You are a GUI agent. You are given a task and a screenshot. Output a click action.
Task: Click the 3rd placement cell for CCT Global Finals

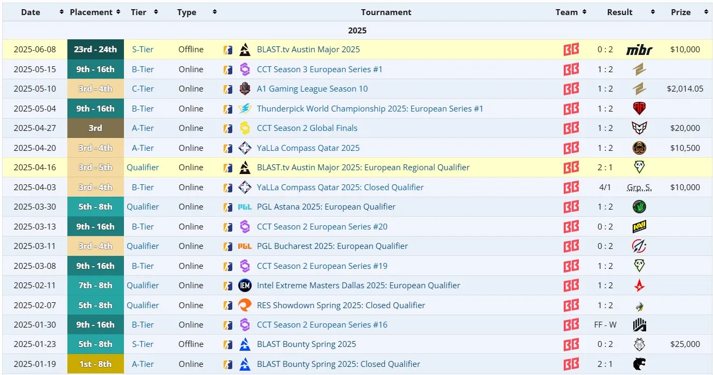pos(95,128)
